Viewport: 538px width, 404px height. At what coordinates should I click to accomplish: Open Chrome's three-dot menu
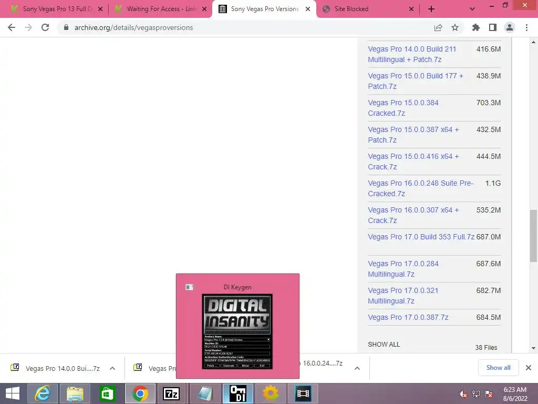tap(526, 27)
